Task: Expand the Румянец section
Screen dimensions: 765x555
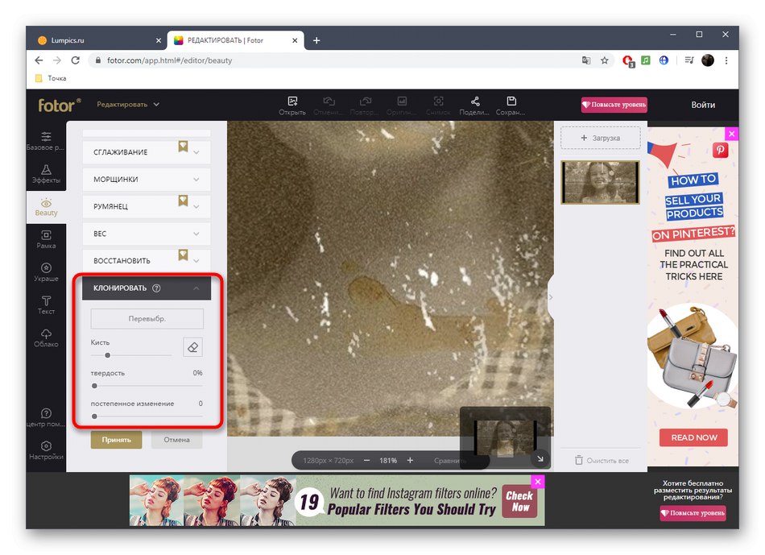Action: click(x=147, y=206)
